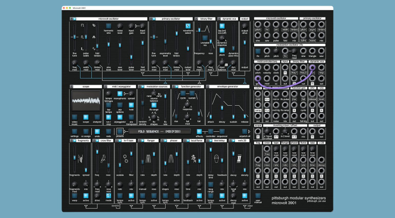Image resolution: width=395 pixels, height=218 pixels.
Task: Click the scope waveform display
Action: point(86,101)
